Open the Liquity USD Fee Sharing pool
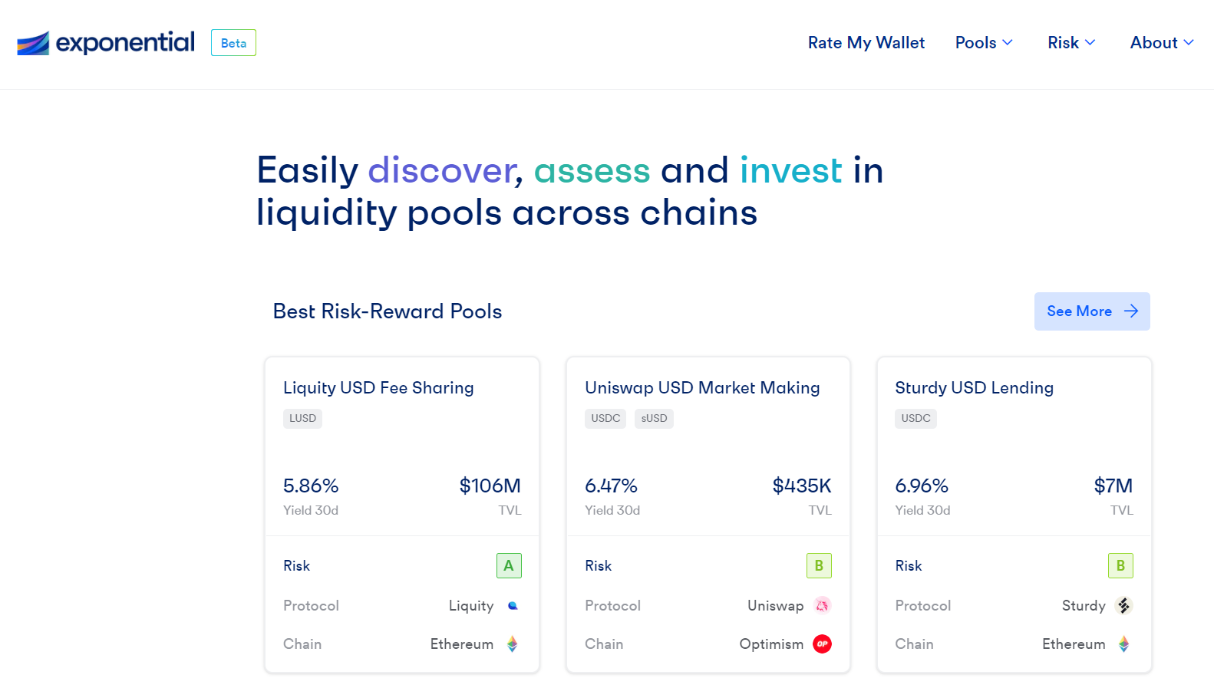The height and width of the screenshot is (698, 1214). pyautogui.click(x=378, y=388)
